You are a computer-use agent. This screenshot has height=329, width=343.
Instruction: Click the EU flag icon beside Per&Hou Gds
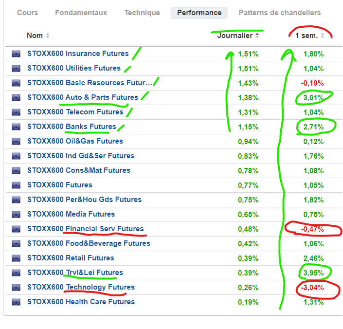(16, 200)
